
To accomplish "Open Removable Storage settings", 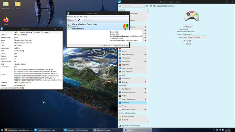I will point(132,110).
